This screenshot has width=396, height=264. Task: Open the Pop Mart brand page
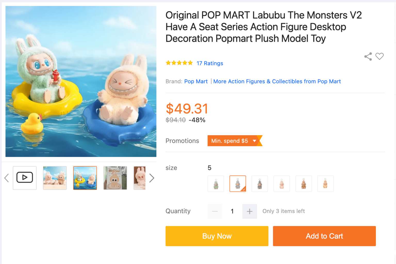pyautogui.click(x=196, y=81)
